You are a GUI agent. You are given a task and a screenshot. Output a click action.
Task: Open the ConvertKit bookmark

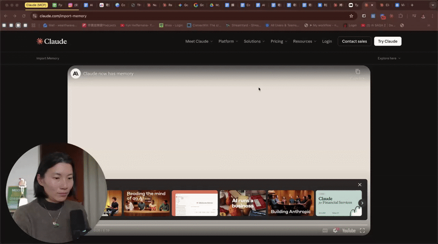pyautogui.click(x=204, y=25)
